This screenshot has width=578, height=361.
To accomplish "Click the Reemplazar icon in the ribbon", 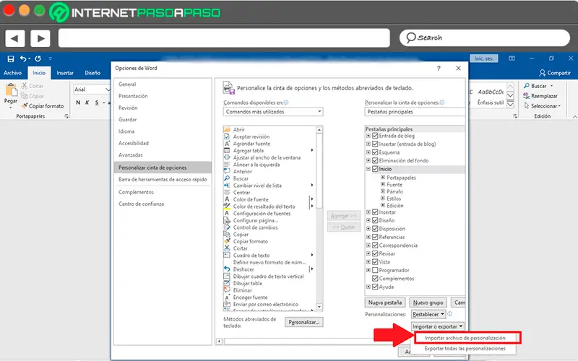I will click(527, 96).
